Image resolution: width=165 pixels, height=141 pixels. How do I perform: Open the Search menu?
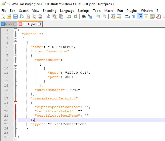click(x=24, y=11)
